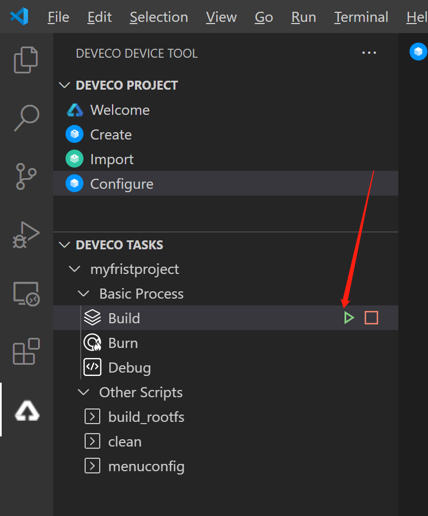Select the menuconfig script task

(146, 466)
